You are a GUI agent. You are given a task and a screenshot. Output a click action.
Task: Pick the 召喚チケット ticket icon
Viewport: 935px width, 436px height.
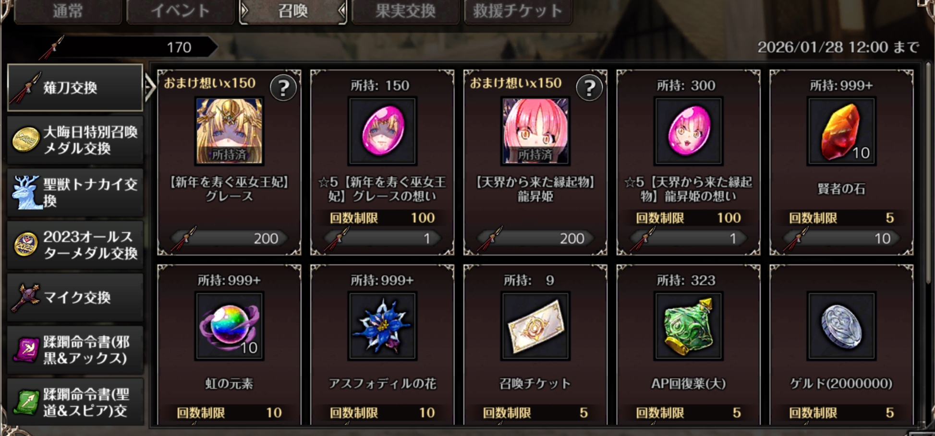[535, 326]
